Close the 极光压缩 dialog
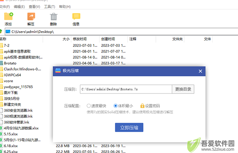Viewport: 238px width, 153px height. 200,71
